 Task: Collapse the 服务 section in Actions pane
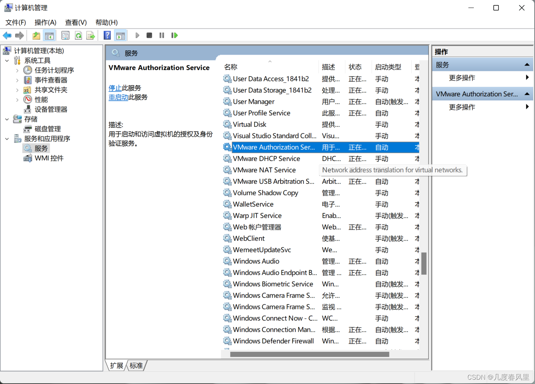point(527,65)
